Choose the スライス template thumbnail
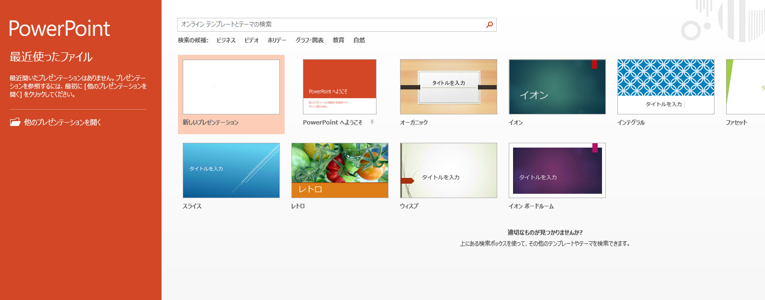The height and width of the screenshot is (300, 765). pos(231,170)
